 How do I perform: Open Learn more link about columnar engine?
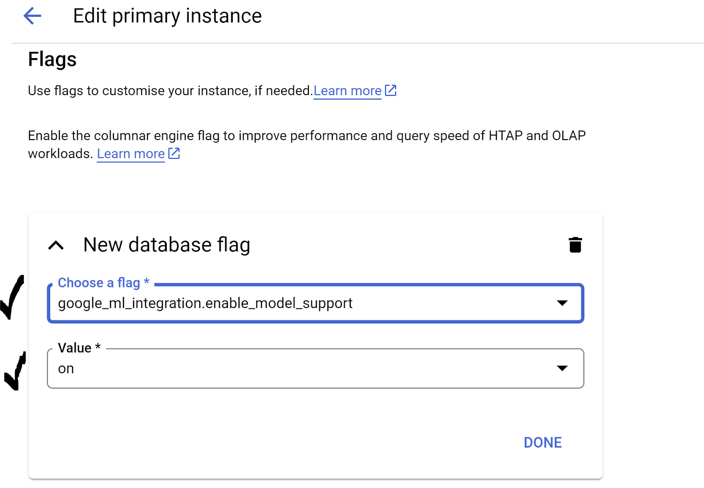coord(131,154)
